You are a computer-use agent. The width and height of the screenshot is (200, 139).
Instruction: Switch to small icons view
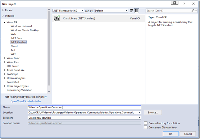tap(131, 11)
